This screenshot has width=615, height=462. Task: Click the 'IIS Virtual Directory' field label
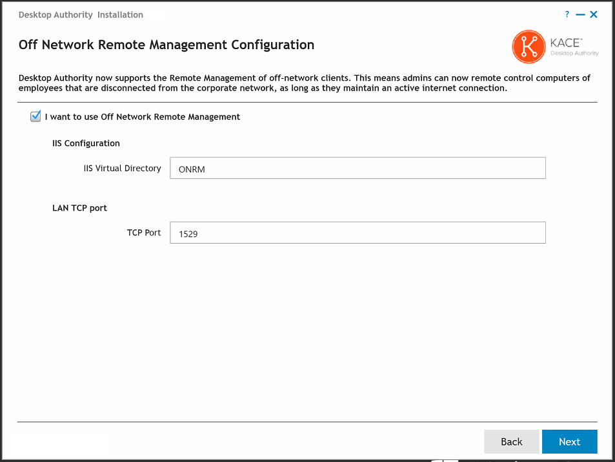[122, 168]
